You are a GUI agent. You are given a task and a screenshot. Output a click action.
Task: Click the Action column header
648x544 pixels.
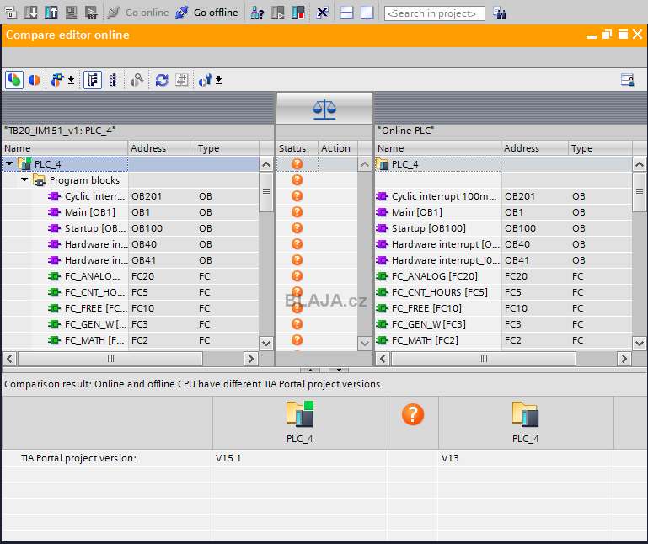coord(338,148)
